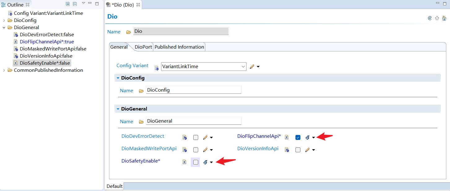Click the pencil icon next to VariantLinkTime combo
Image resolution: width=450 pixels, height=191 pixels.
252,67
